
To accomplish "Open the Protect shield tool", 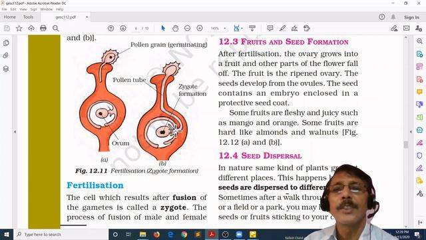I will [419, 155].
